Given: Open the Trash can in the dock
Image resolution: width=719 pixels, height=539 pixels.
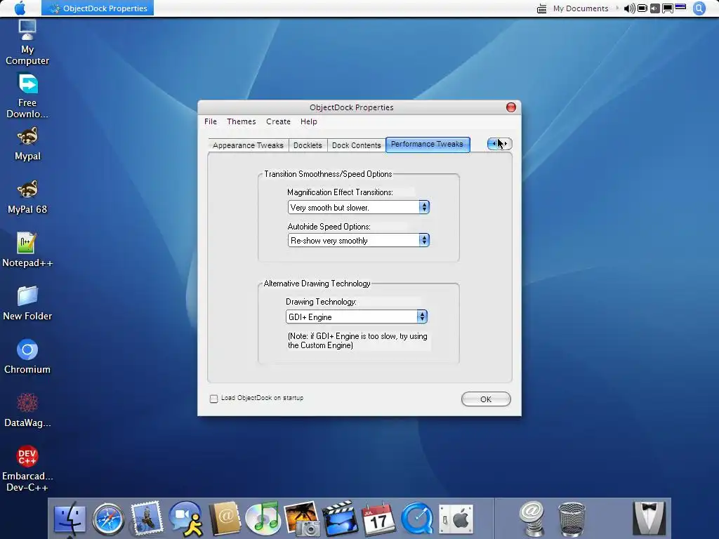Looking at the screenshot, I should (572, 519).
